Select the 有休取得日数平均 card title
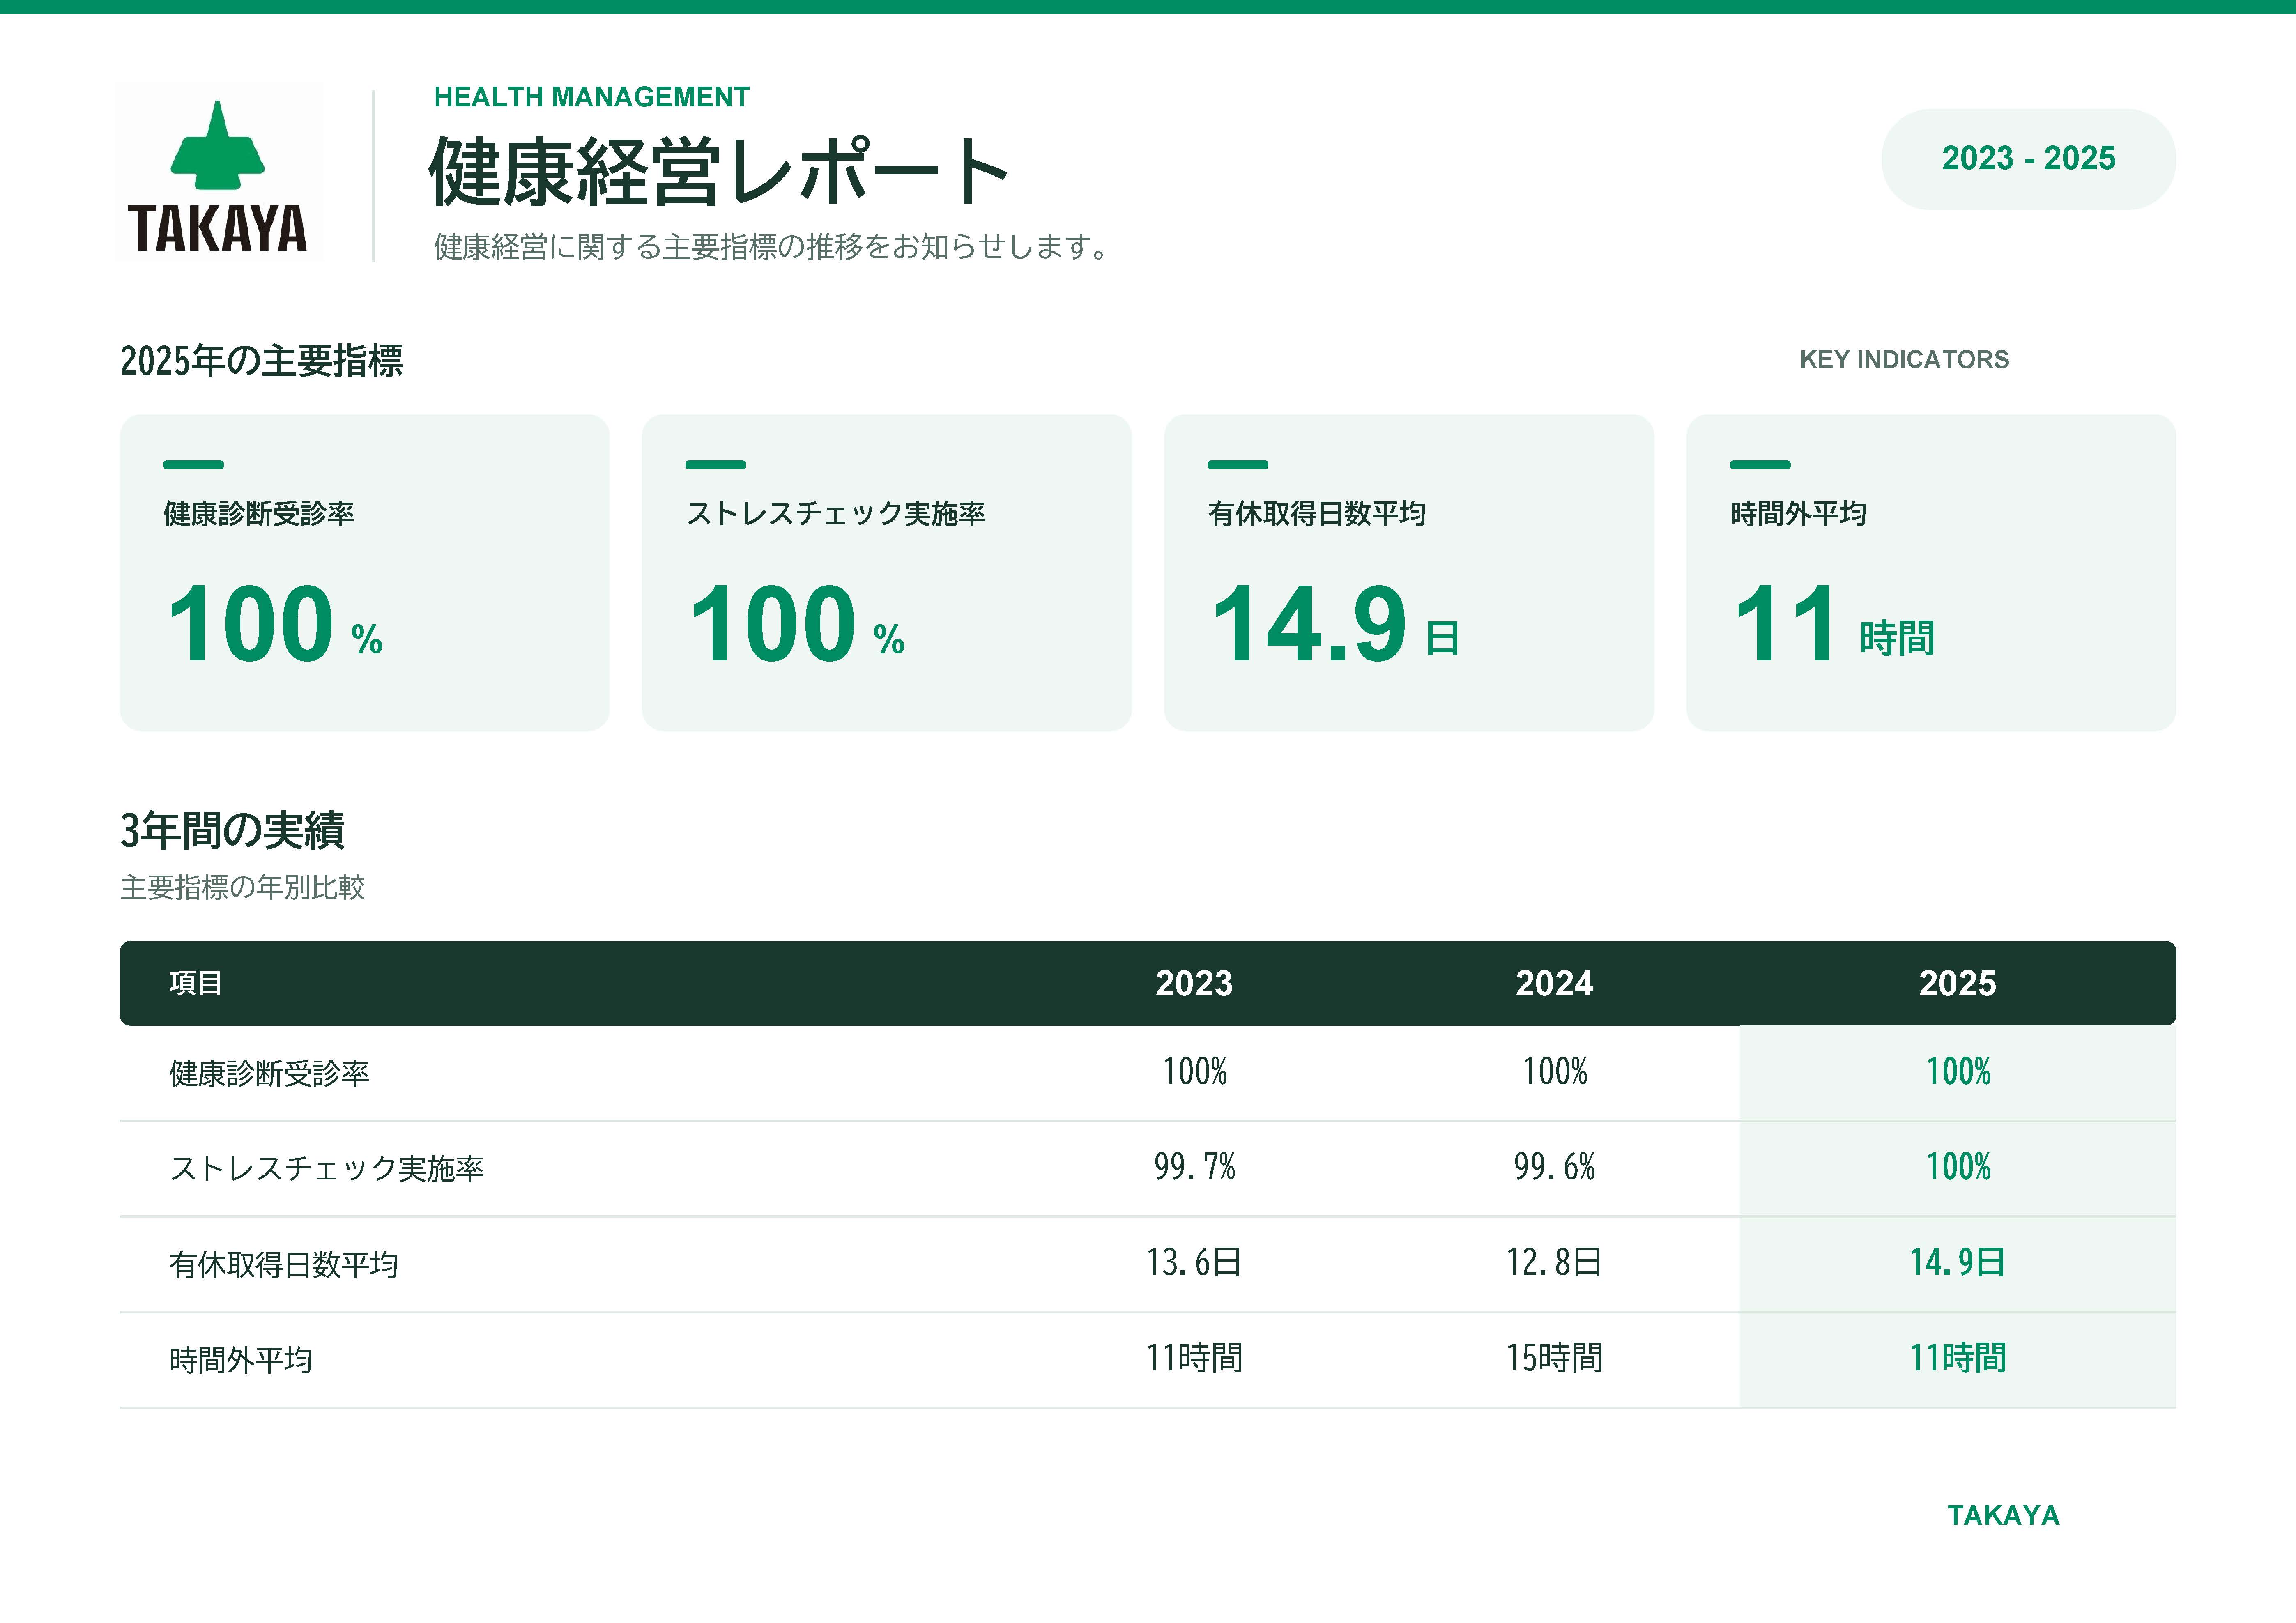 coord(1316,514)
